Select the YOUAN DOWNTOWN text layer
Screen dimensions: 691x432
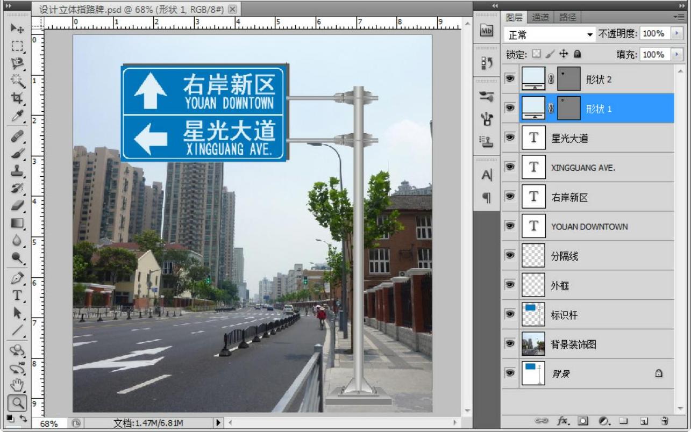tap(589, 226)
